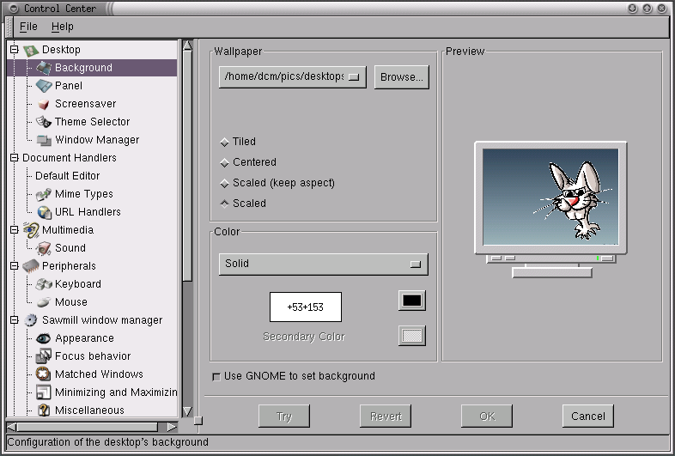Screen dimensions: 675x456
Task: Select the Screensaver icon in tree
Action: tap(44, 104)
